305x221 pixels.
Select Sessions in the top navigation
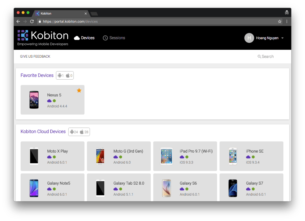[x=117, y=38]
